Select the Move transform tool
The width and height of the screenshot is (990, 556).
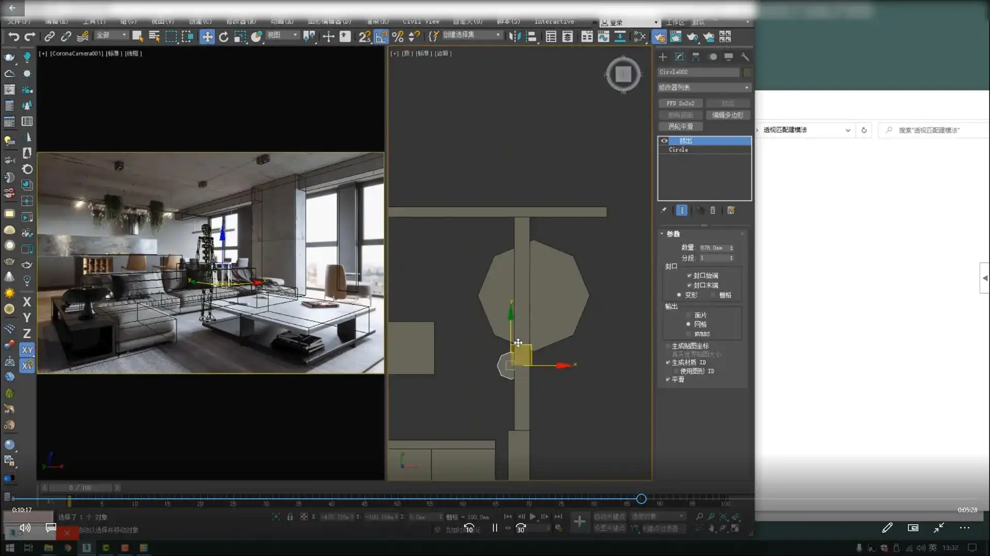207,37
